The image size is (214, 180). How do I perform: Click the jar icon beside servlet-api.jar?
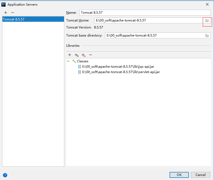point(80,72)
